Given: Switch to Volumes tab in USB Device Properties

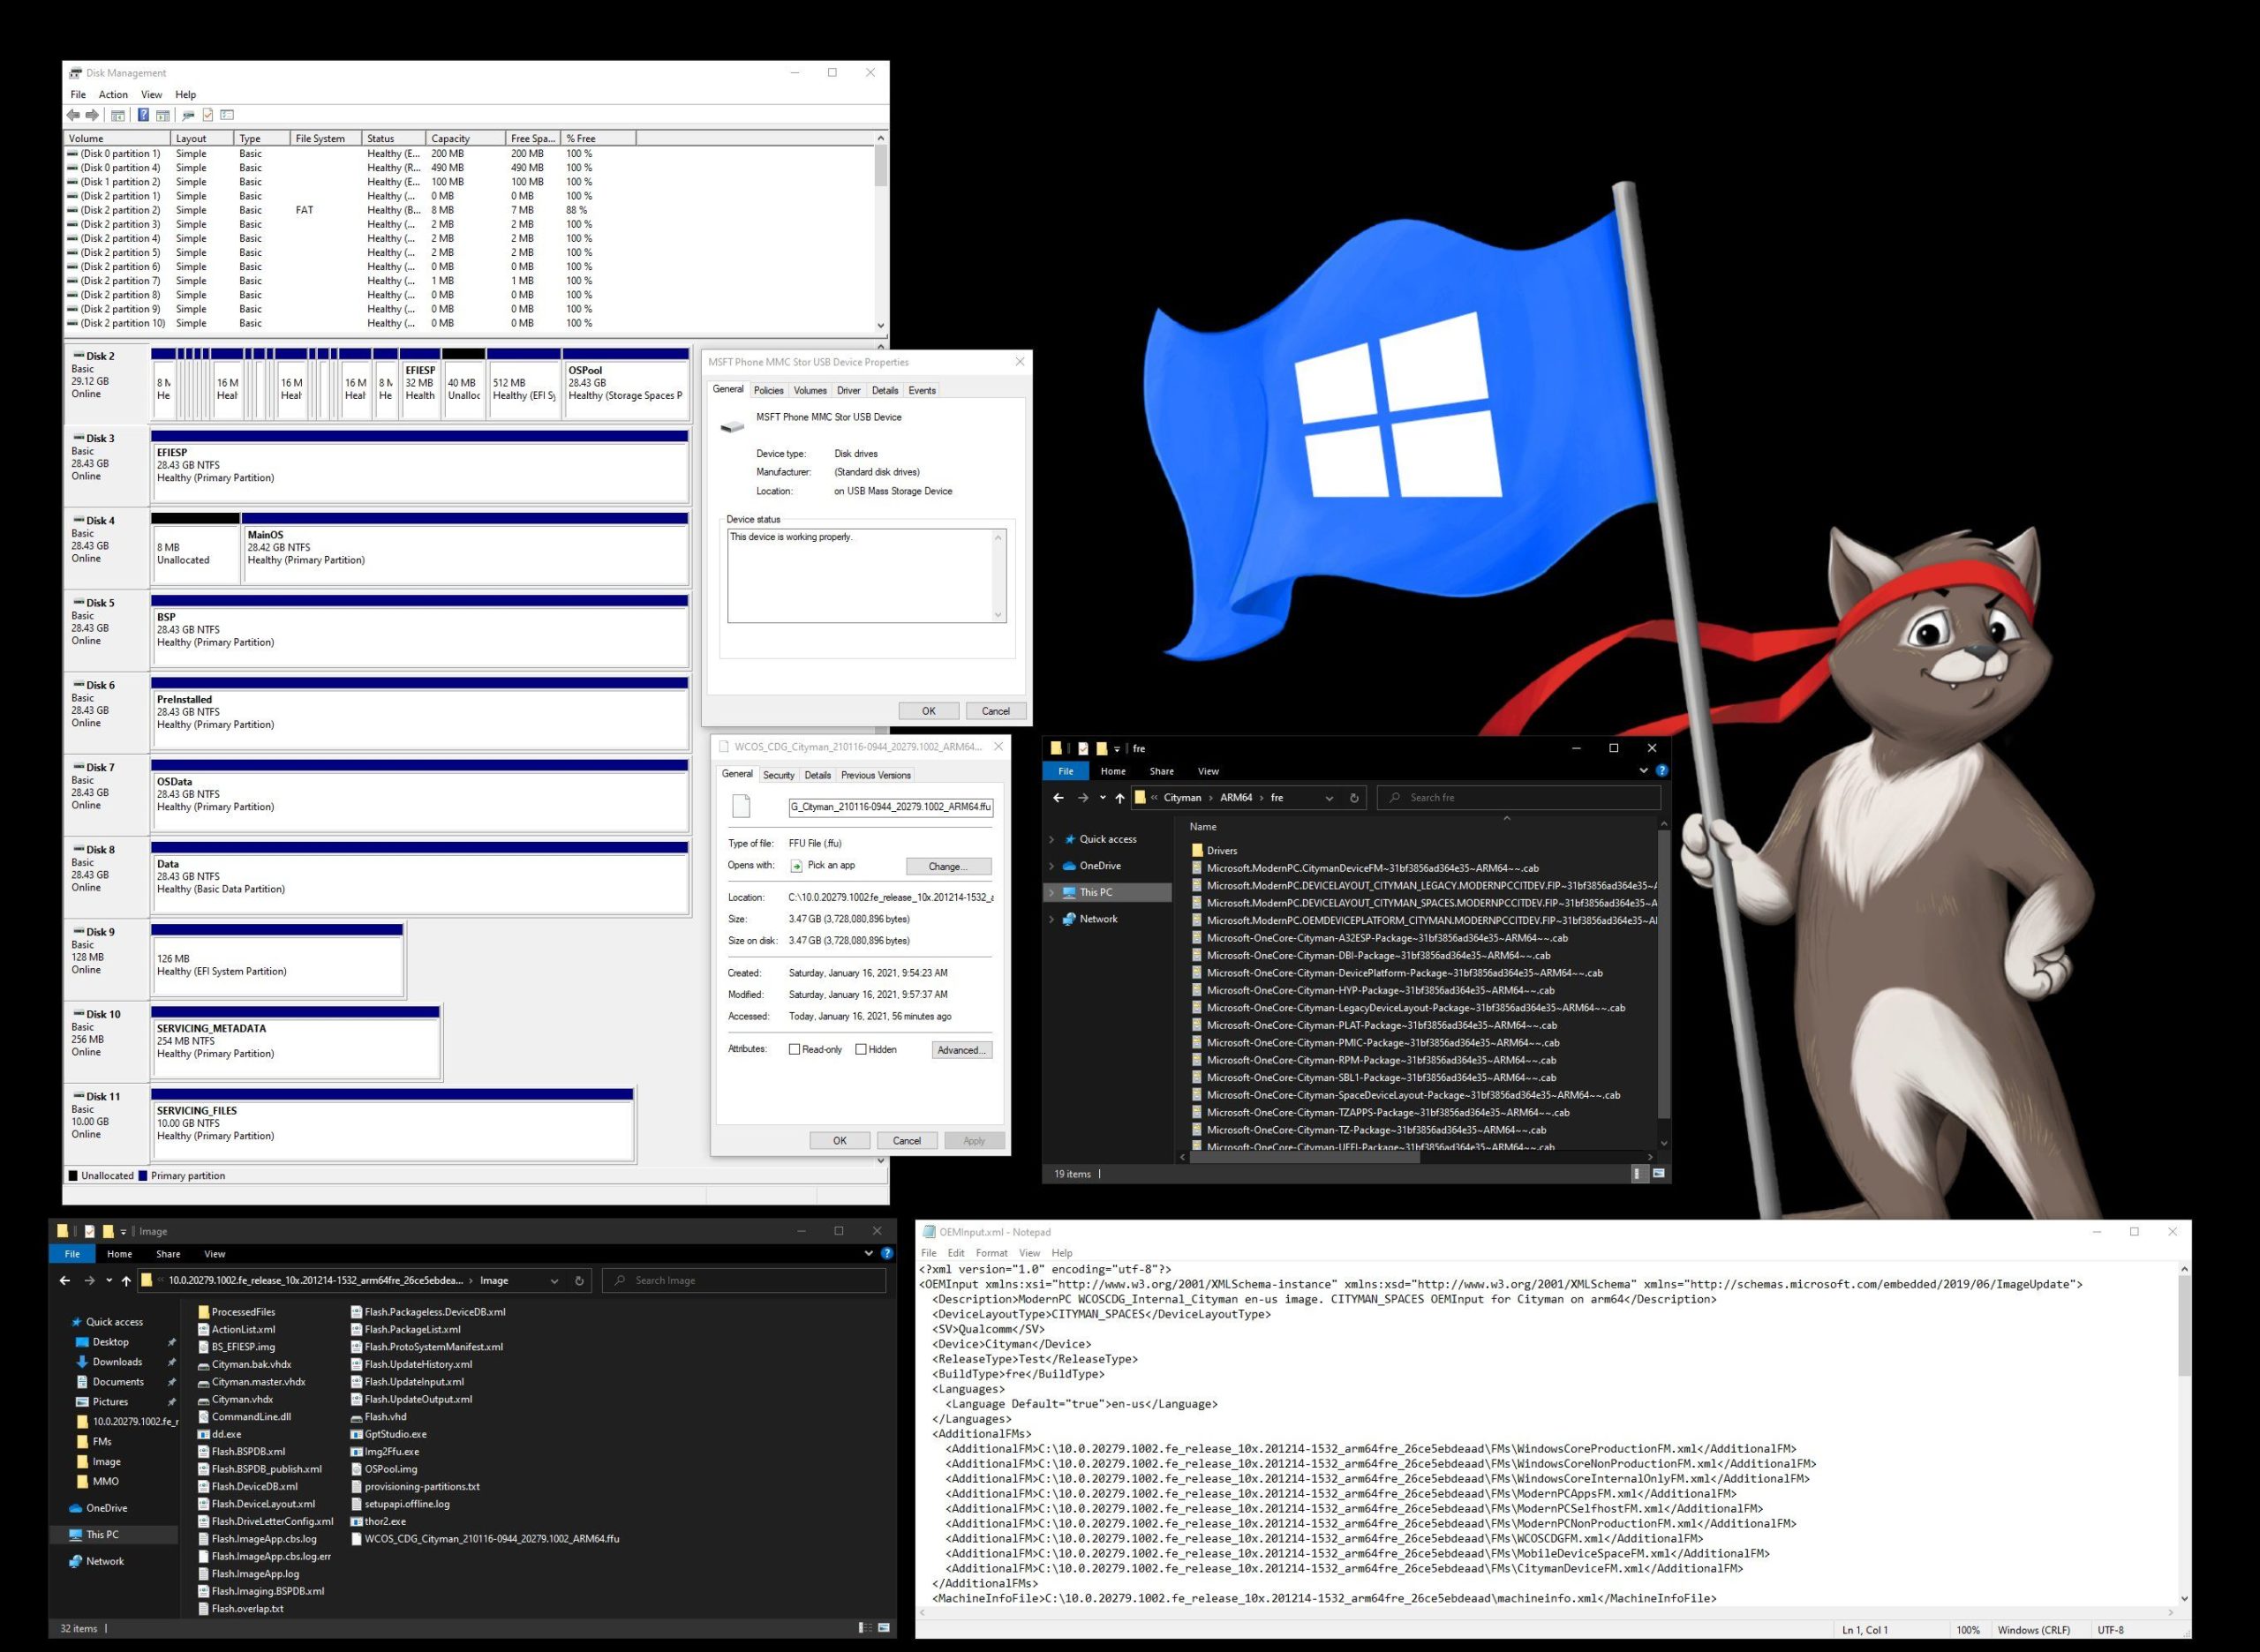Looking at the screenshot, I should click(x=810, y=391).
